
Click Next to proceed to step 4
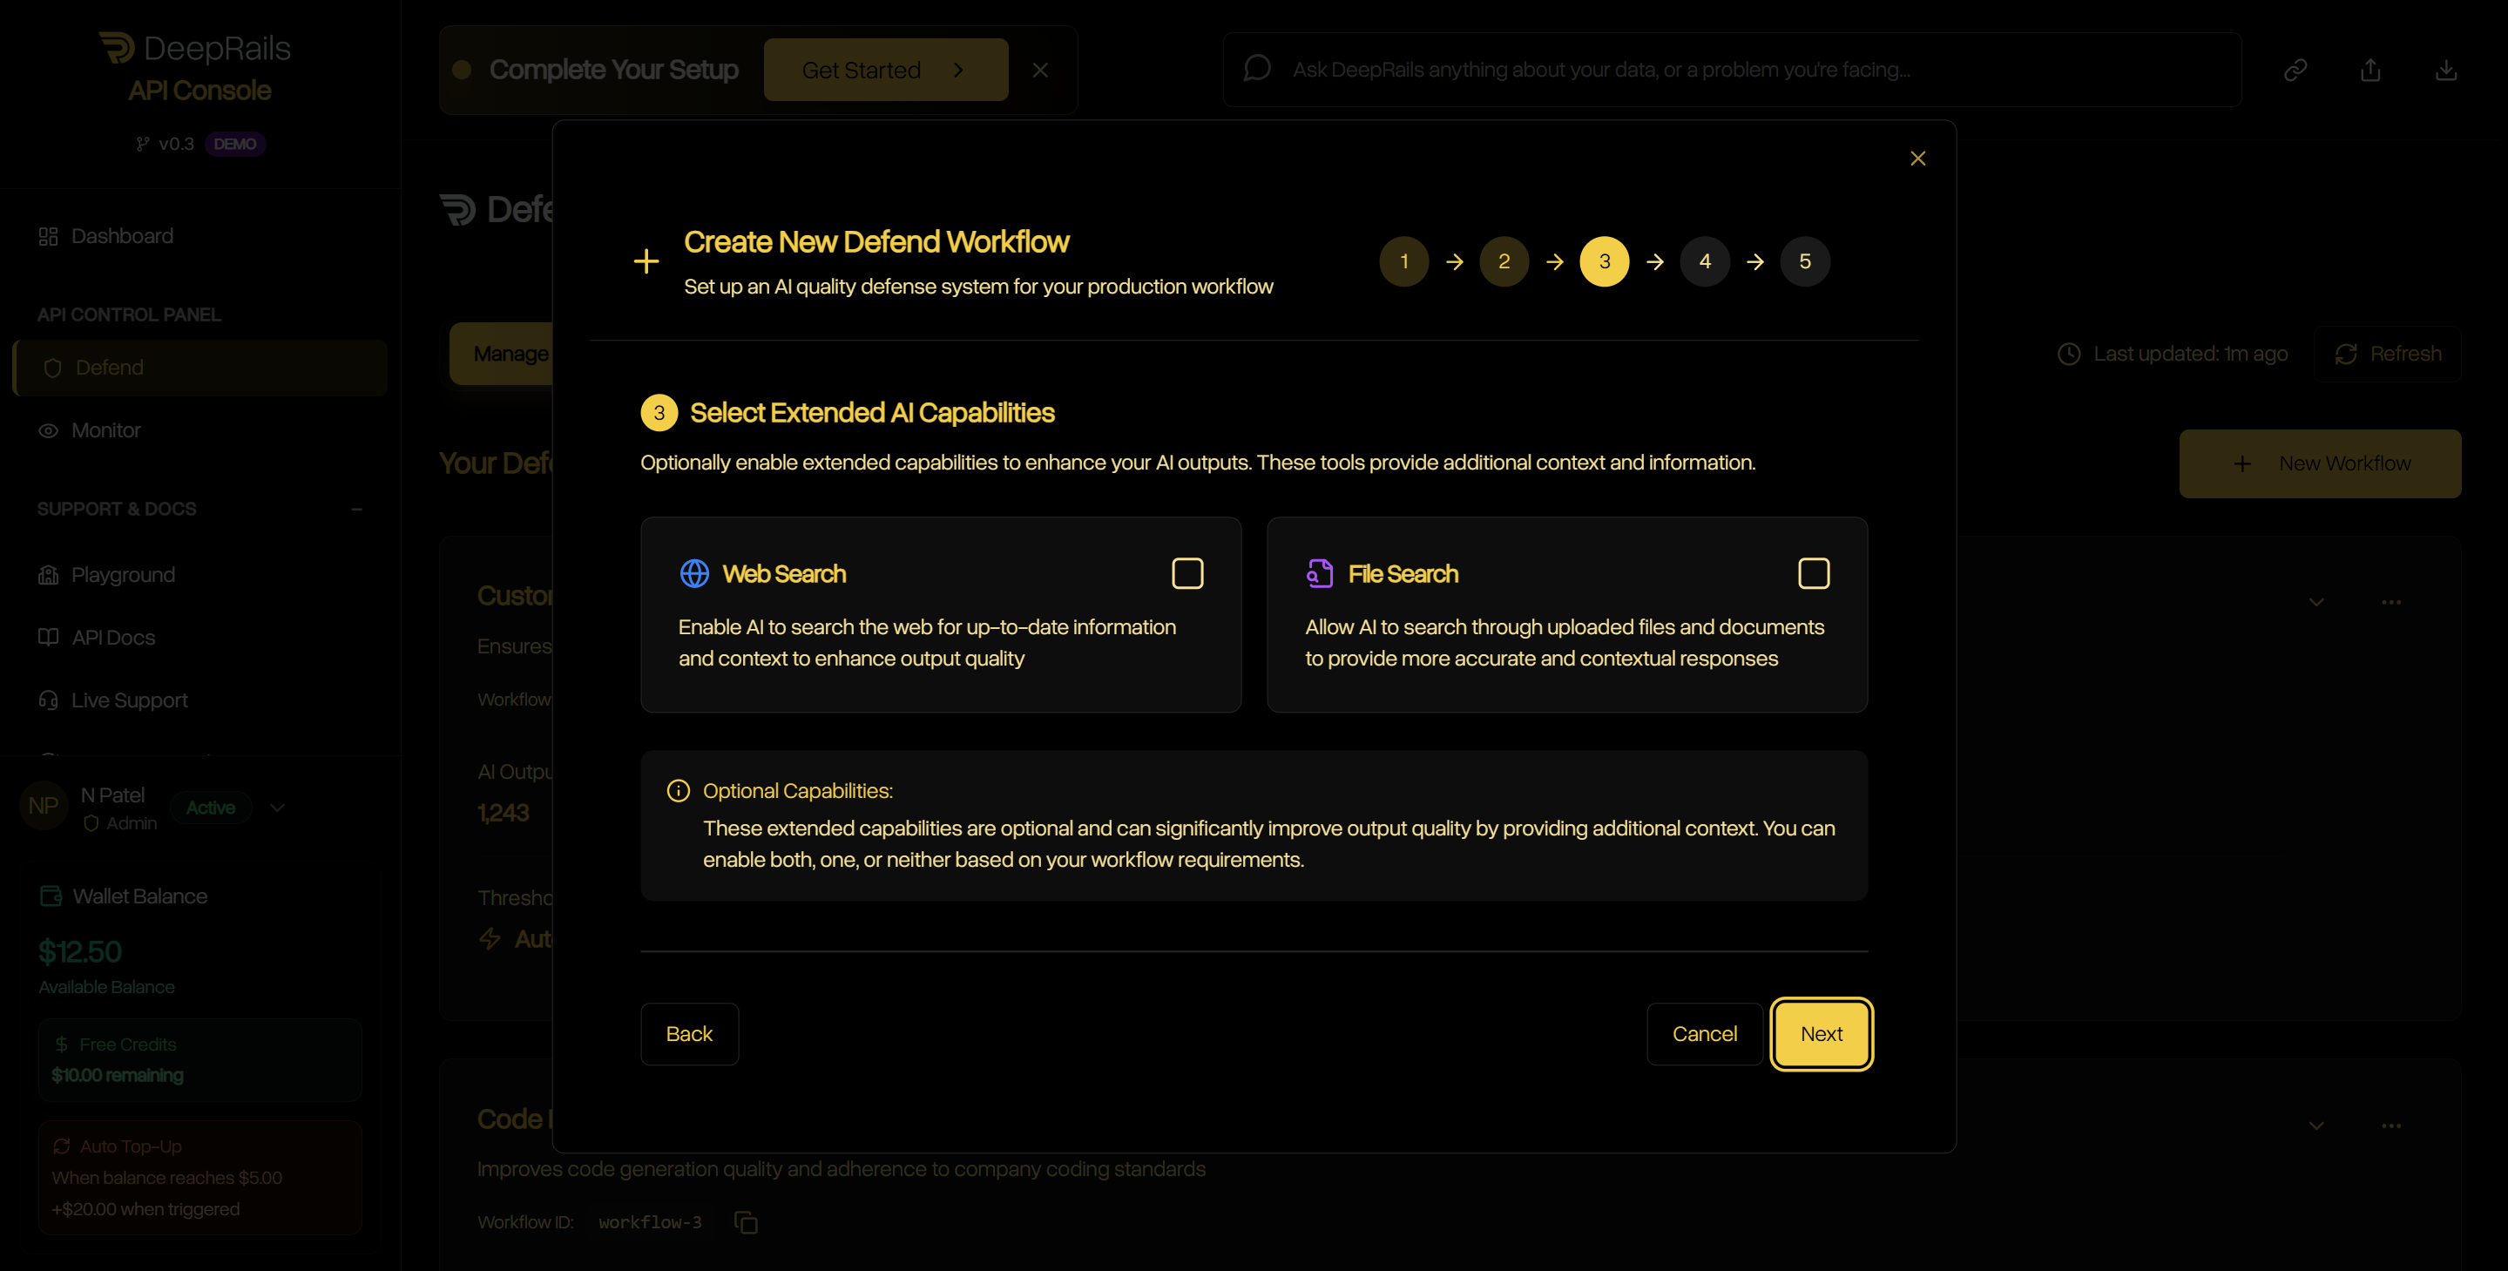[1821, 1034]
